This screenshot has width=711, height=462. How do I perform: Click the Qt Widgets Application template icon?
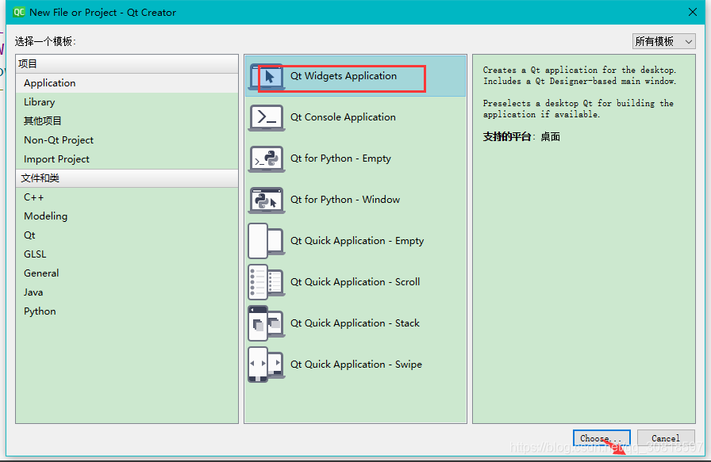[x=267, y=77]
